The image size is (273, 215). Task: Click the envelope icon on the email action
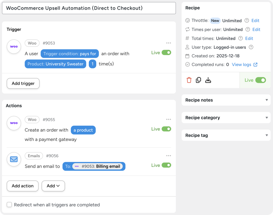coord(14,159)
